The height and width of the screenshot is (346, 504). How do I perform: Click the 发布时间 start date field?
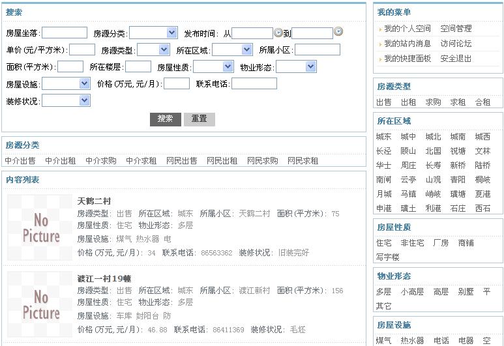(x=252, y=33)
